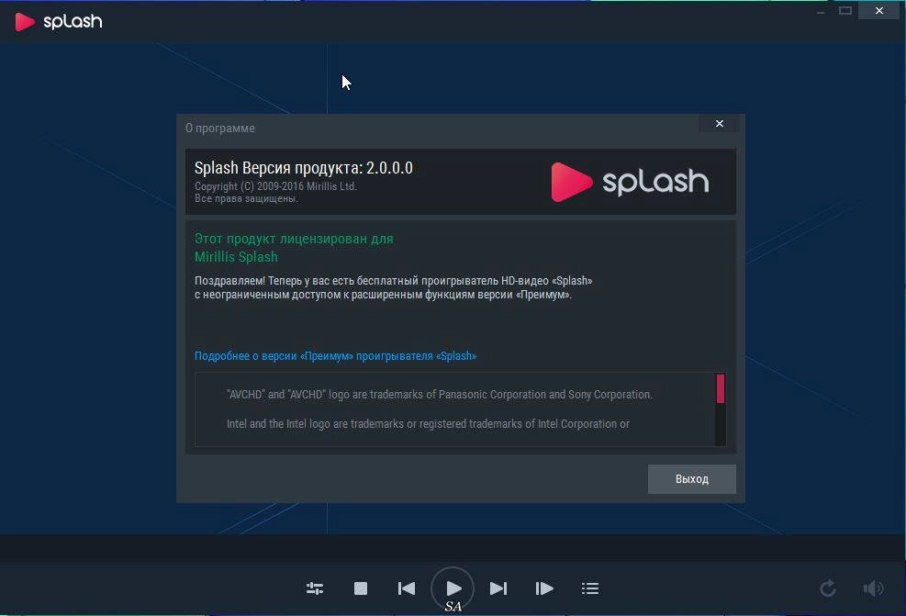Skip to the previous track

coord(407,588)
